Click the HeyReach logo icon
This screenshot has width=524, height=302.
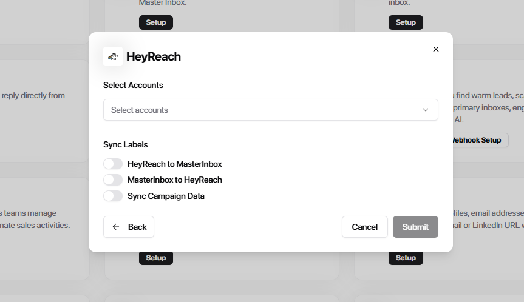[x=112, y=56]
